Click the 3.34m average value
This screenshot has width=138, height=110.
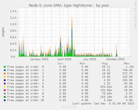pos(108,100)
